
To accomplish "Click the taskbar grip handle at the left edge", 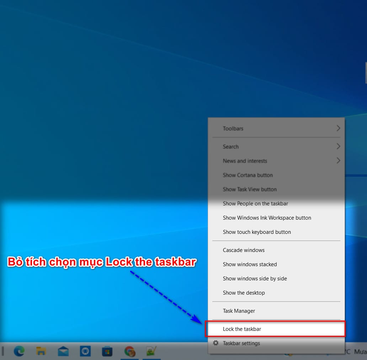I will 3,351.
